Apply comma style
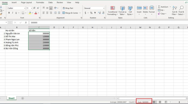Screen dimensions: 188x104 point(95,13)
